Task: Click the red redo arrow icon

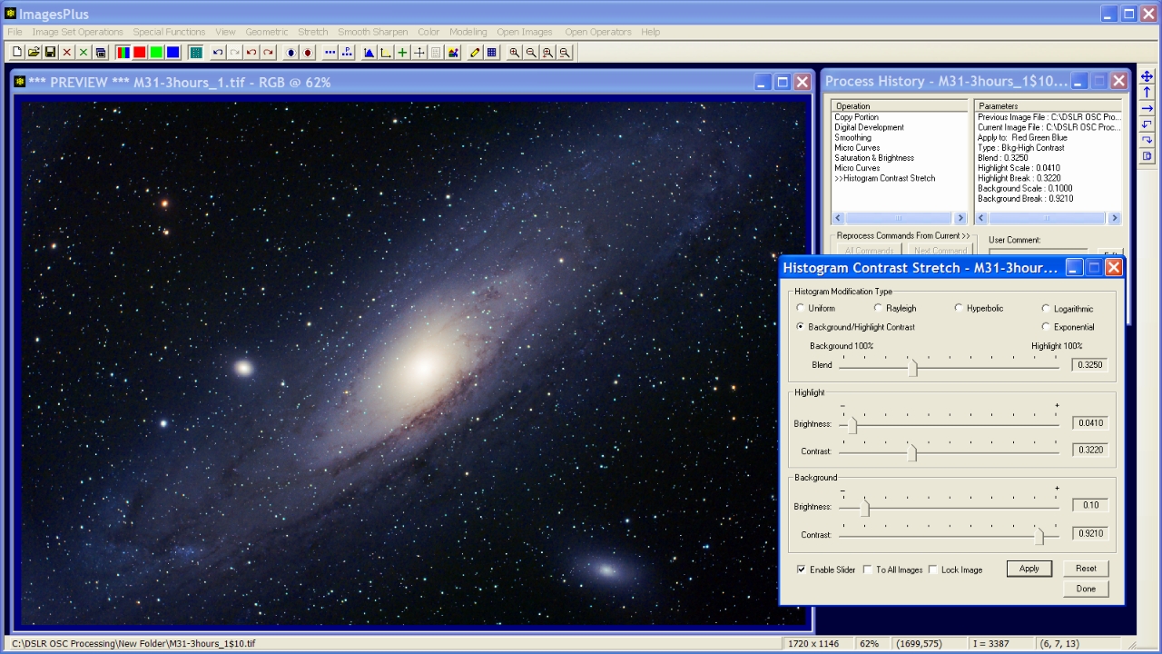Action: (x=268, y=53)
